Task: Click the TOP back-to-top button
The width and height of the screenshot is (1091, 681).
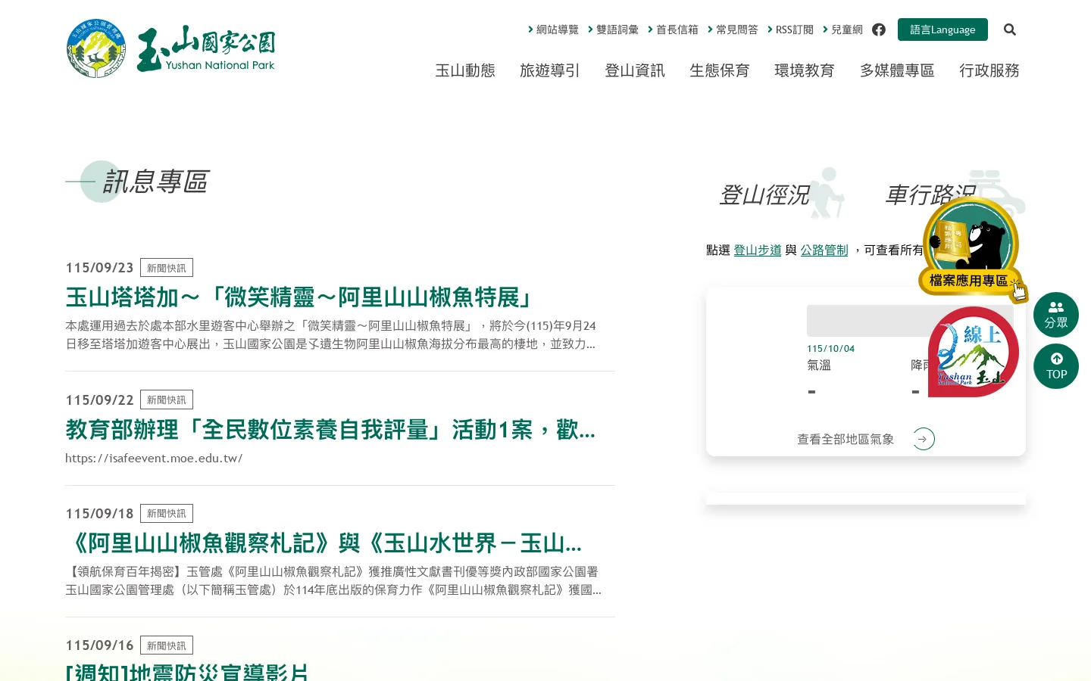Action: (1056, 366)
